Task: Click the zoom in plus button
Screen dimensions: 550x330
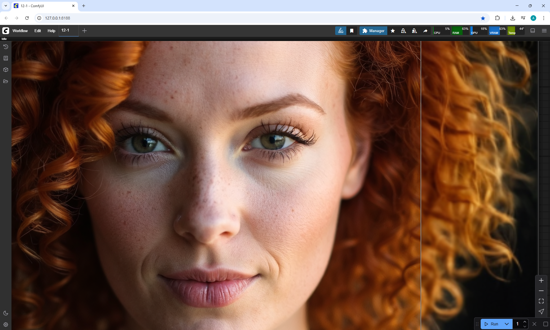Action: point(541,280)
